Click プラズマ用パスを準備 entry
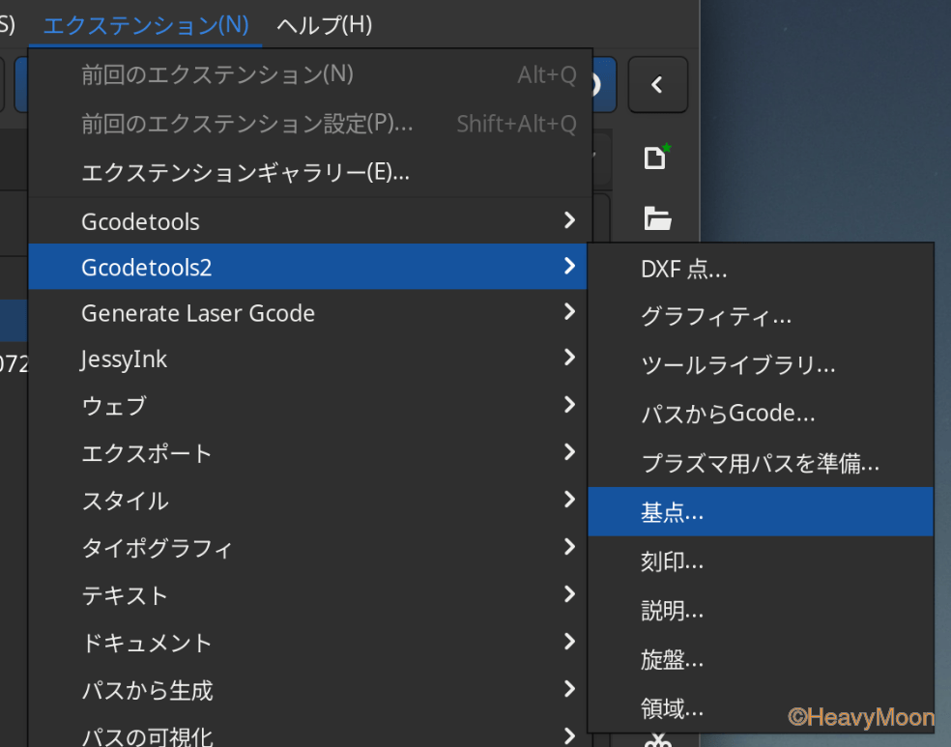 [760, 463]
